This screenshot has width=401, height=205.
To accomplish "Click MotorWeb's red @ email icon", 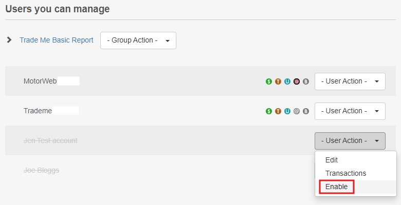I will 297,81.
